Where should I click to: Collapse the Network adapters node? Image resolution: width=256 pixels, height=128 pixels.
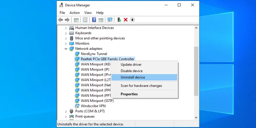[x=66, y=49]
